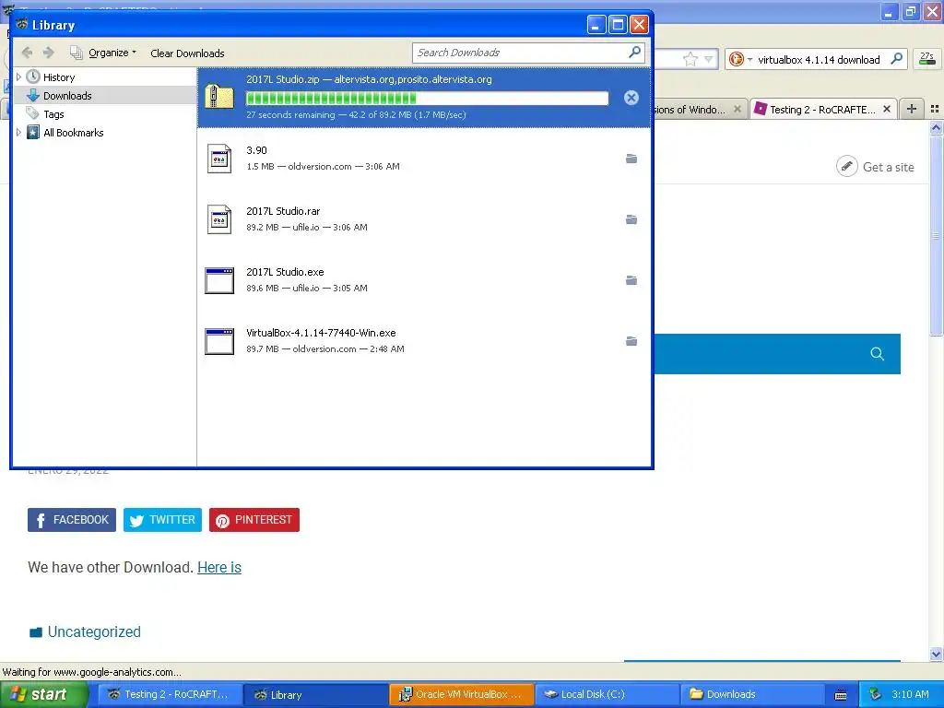
Task: Select VirtualBox-4.1.14-77440-Win.exe file name
Action: [x=321, y=333]
